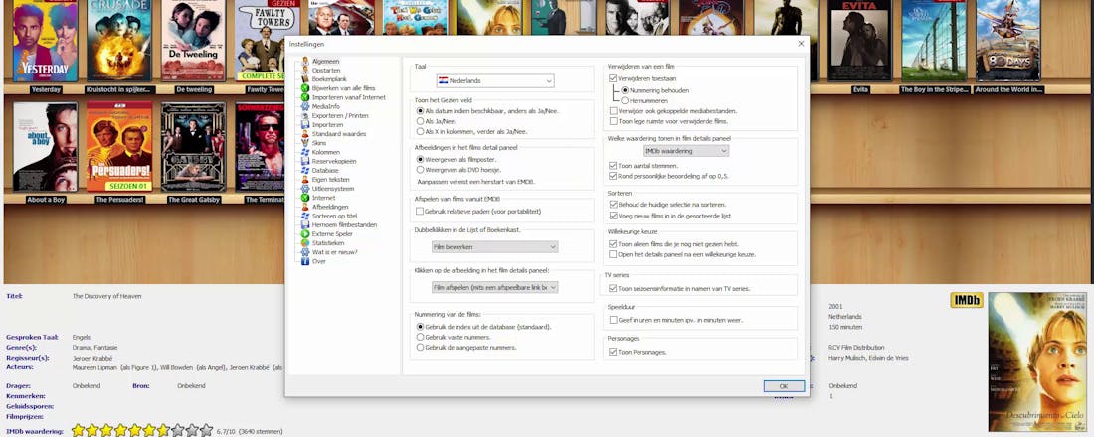Select the Externe Speler play icon

tap(305, 234)
